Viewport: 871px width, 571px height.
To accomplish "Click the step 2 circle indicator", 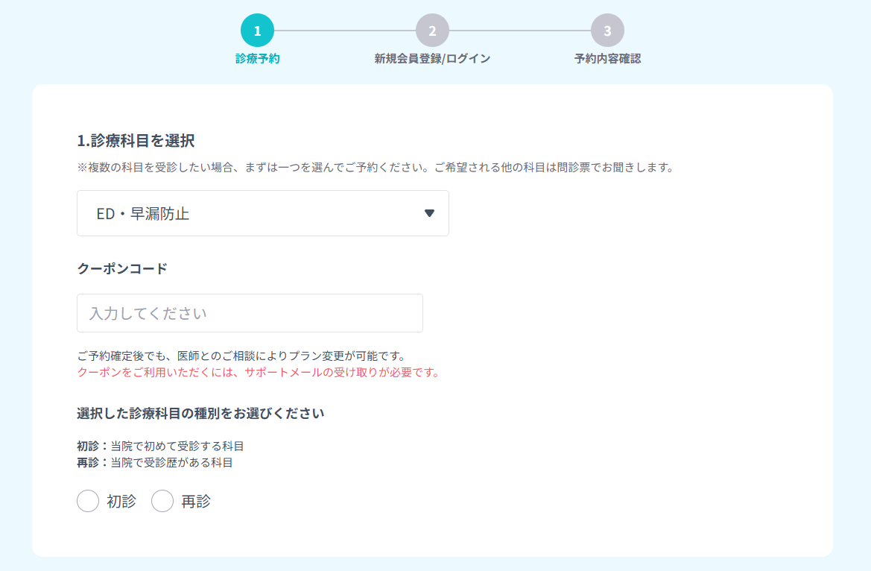I will (432, 31).
